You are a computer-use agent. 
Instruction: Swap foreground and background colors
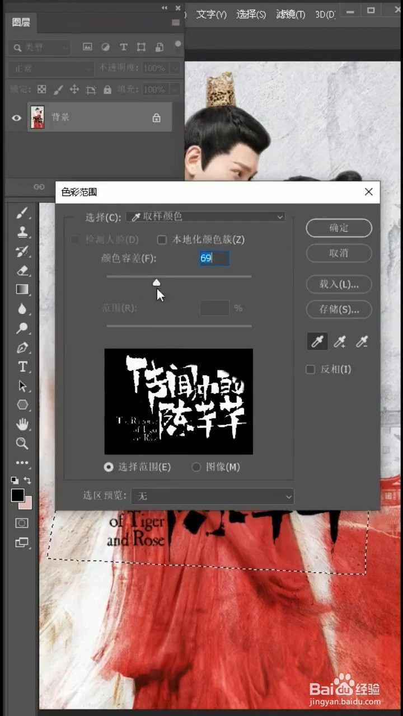click(27, 481)
